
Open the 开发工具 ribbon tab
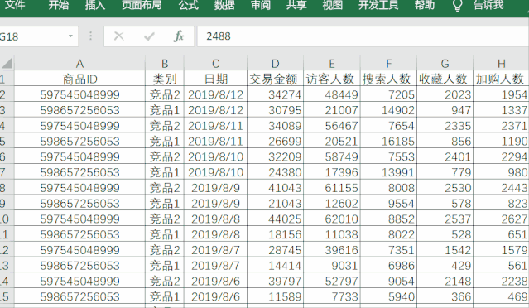point(378,5)
